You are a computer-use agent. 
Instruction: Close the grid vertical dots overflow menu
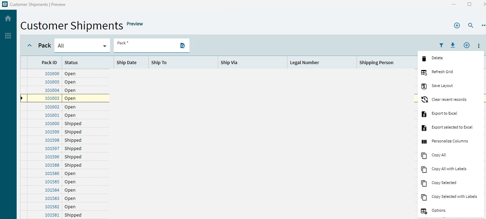click(x=479, y=46)
